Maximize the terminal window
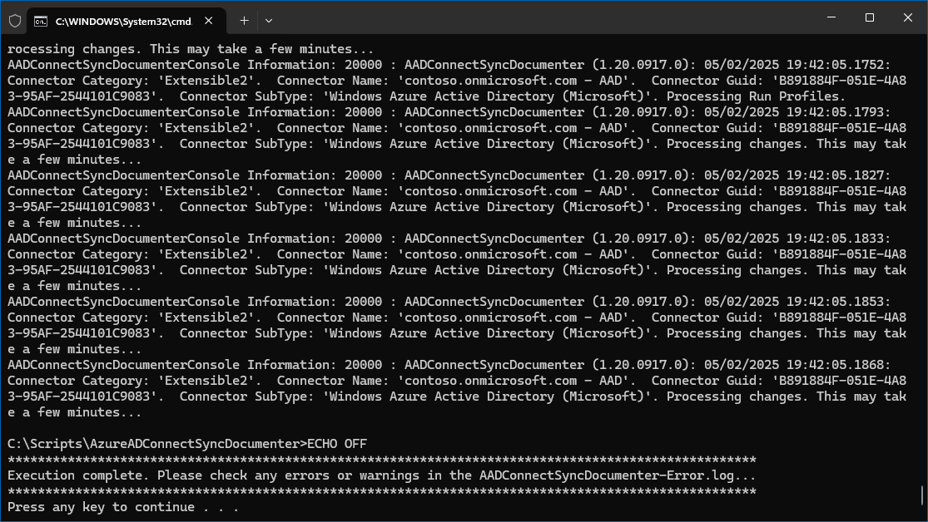 870,17
